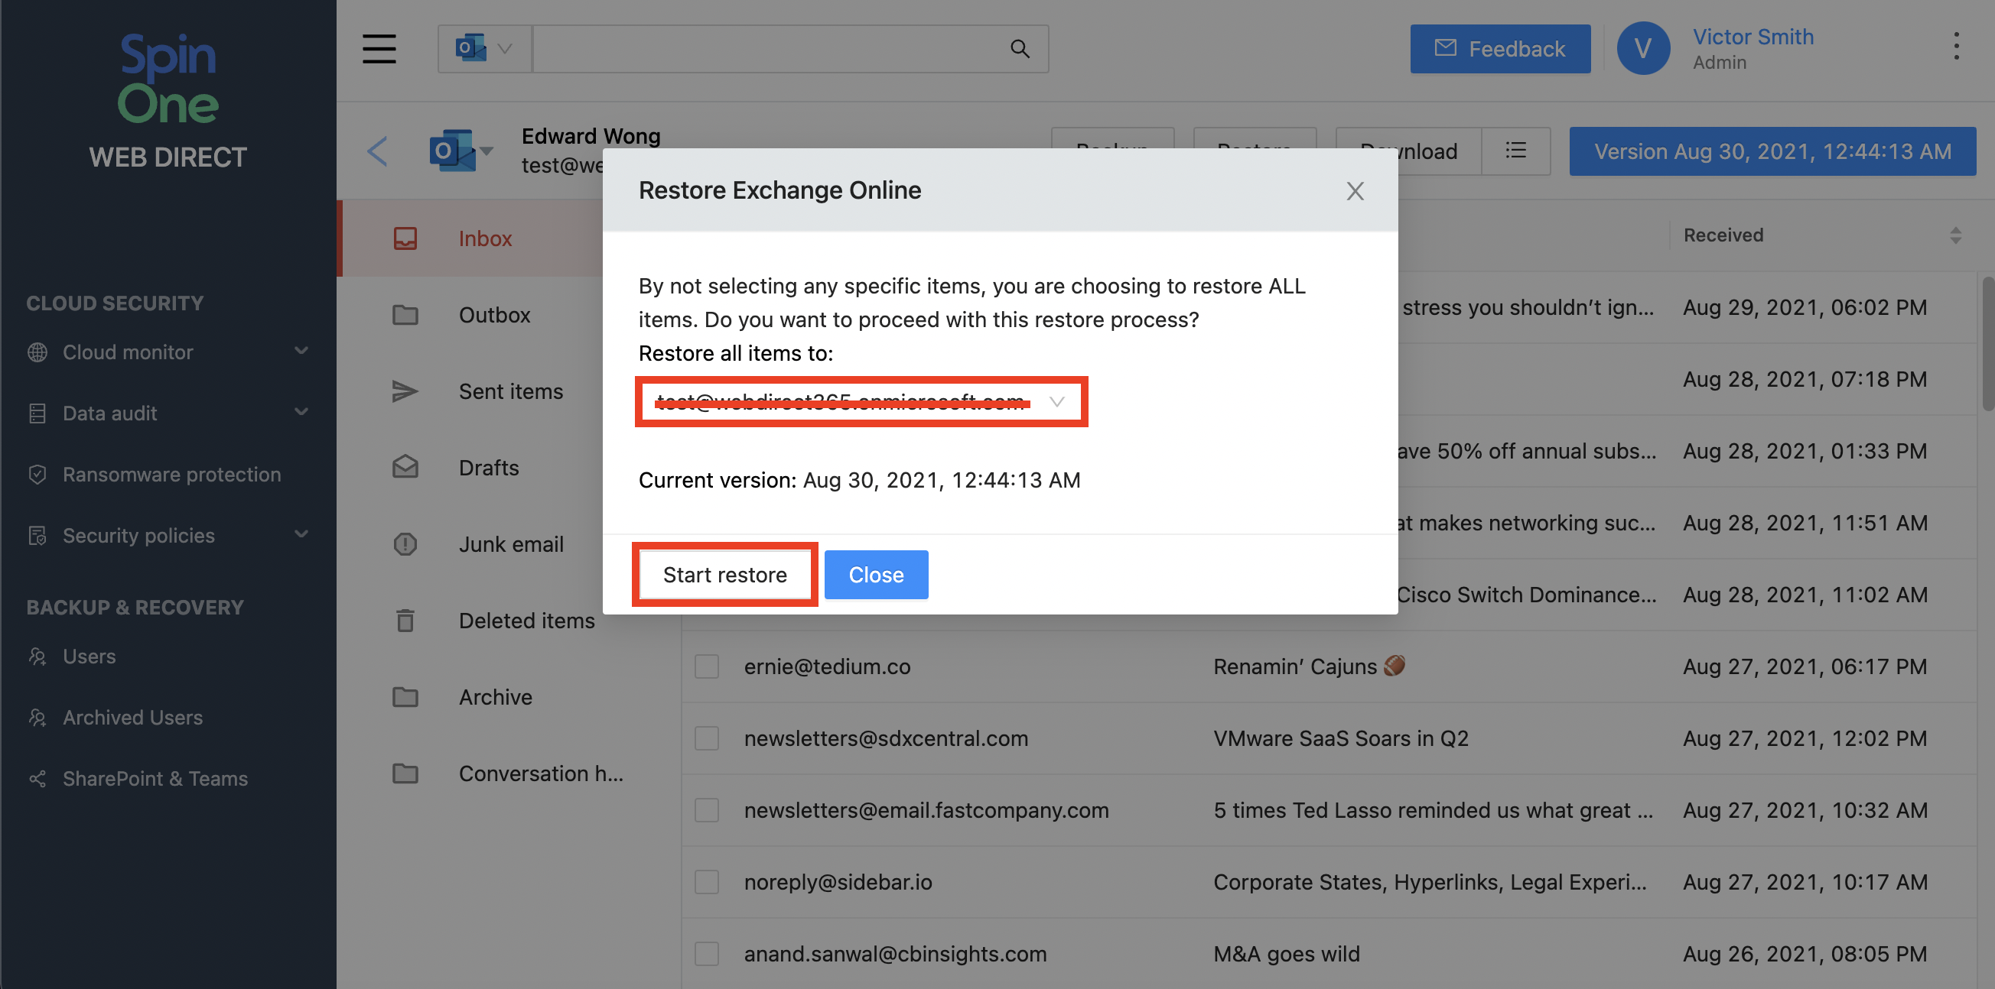Check the ernie@tedium.co email checkbox
The height and width of the screenshot is (989, 1995).
click(706, 666)
